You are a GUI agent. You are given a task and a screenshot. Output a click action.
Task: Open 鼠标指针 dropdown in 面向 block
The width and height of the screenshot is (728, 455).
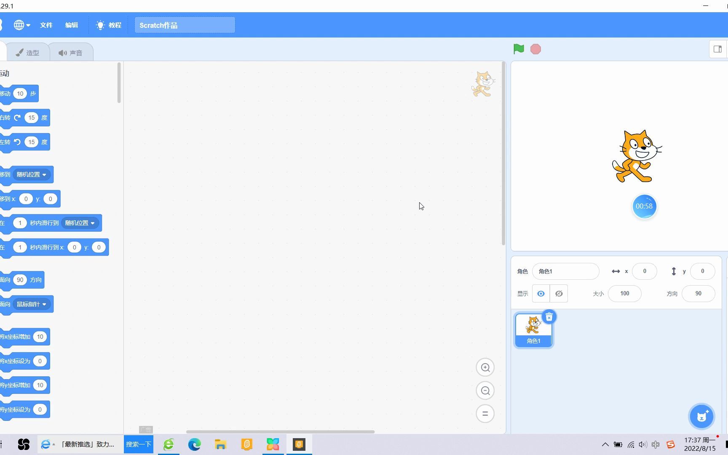coord(32,304)
